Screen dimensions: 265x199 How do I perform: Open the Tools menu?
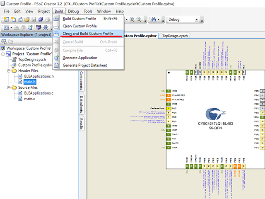coord(88,11)
